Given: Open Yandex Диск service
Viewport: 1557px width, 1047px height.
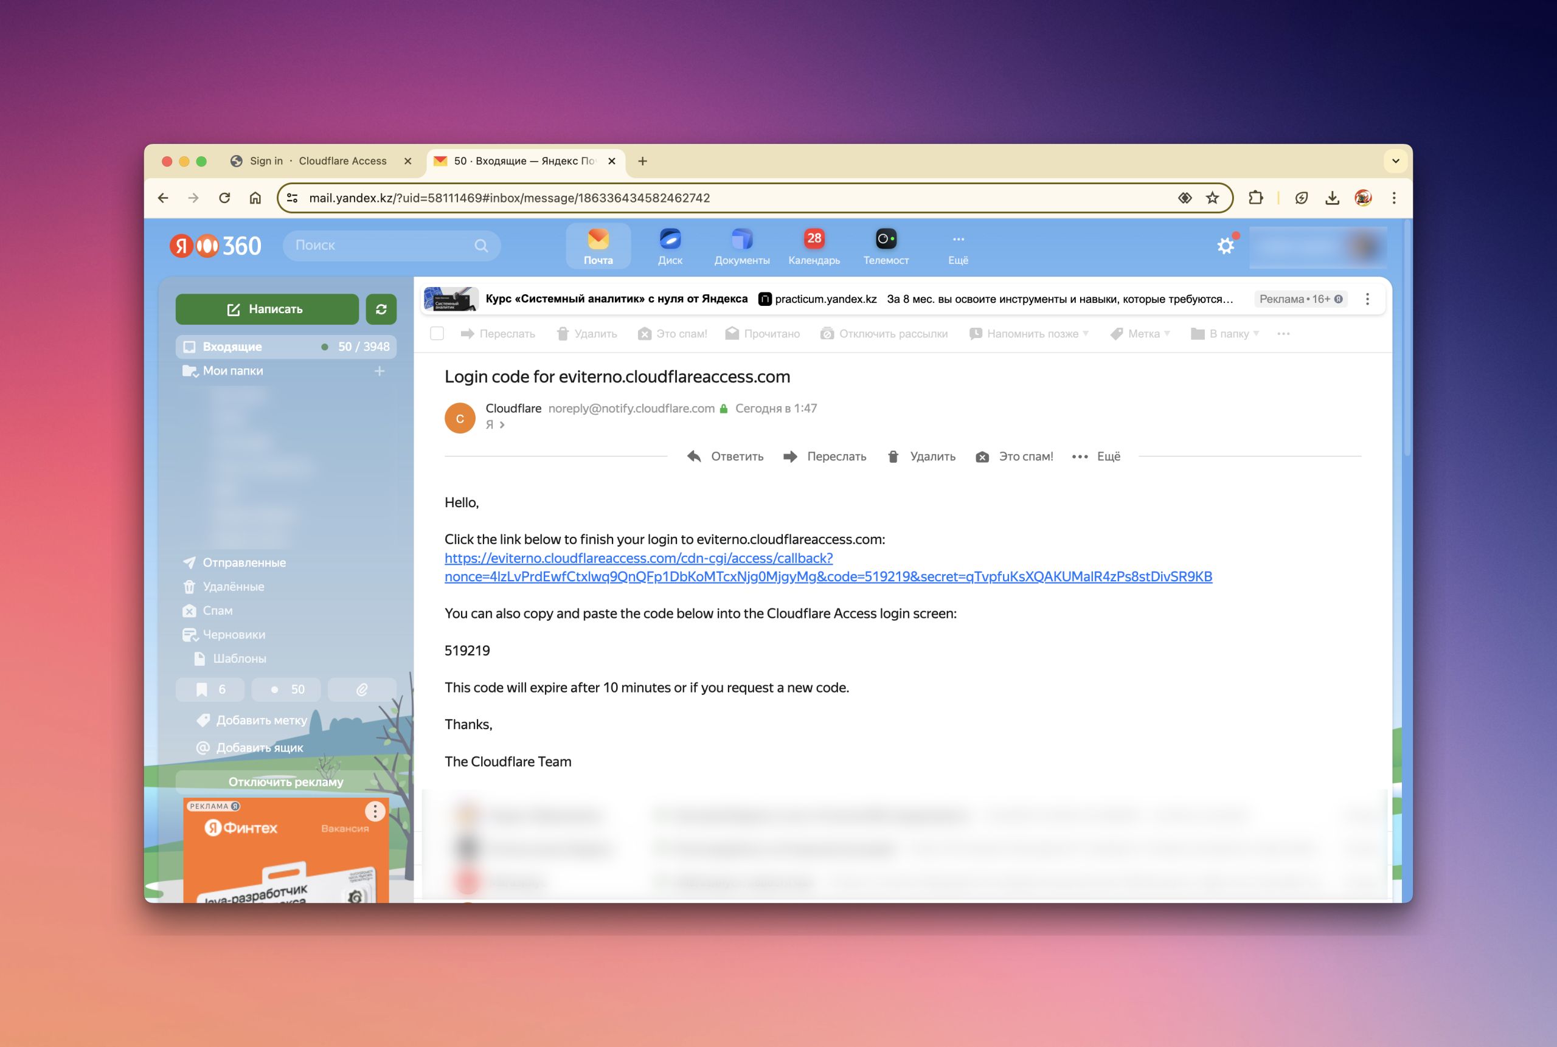Looking at the screenshot, I should (x=670, y=246).
